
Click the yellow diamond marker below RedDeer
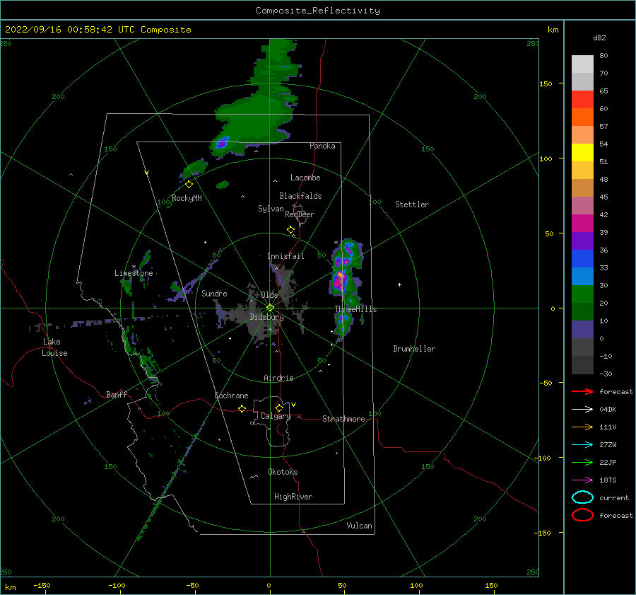(x=291, y=230)
